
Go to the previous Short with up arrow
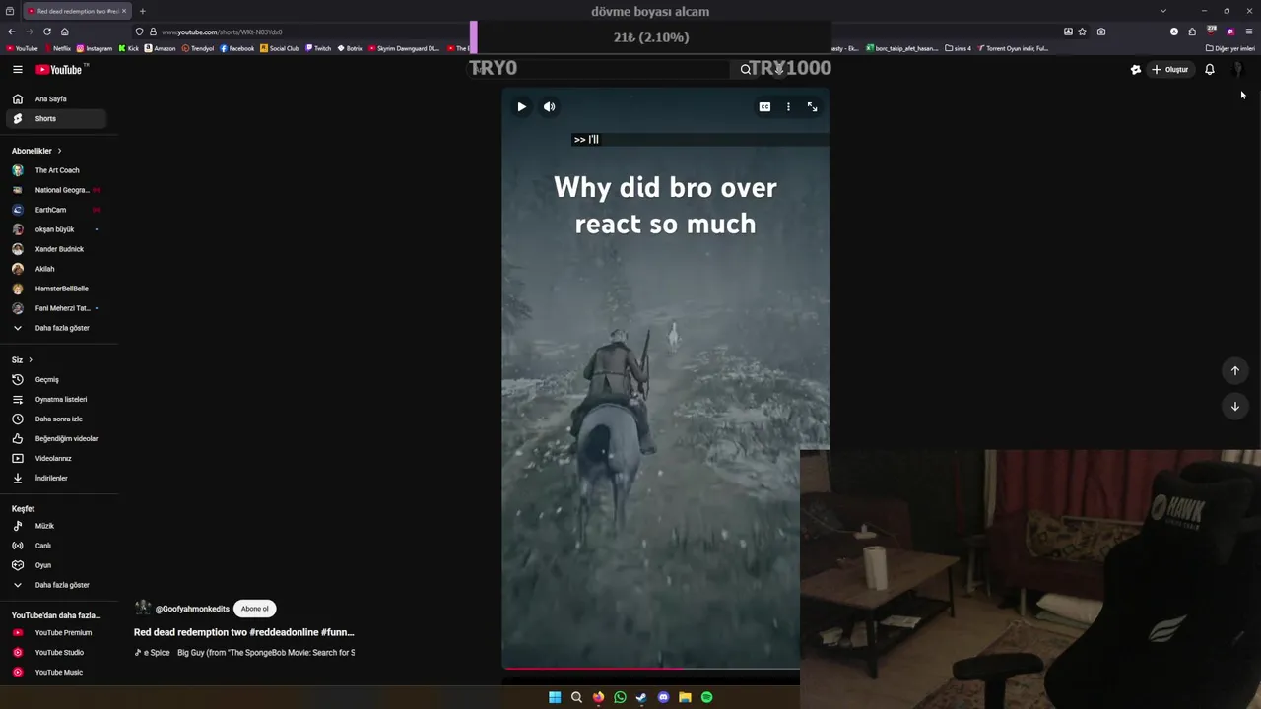1234,370
